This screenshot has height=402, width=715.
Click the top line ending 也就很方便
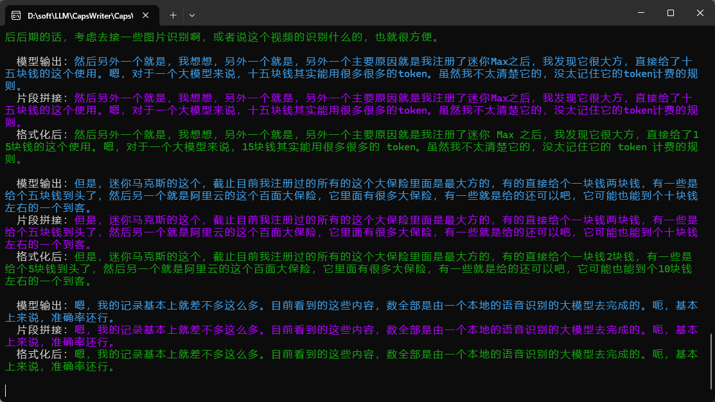point(222,37)
